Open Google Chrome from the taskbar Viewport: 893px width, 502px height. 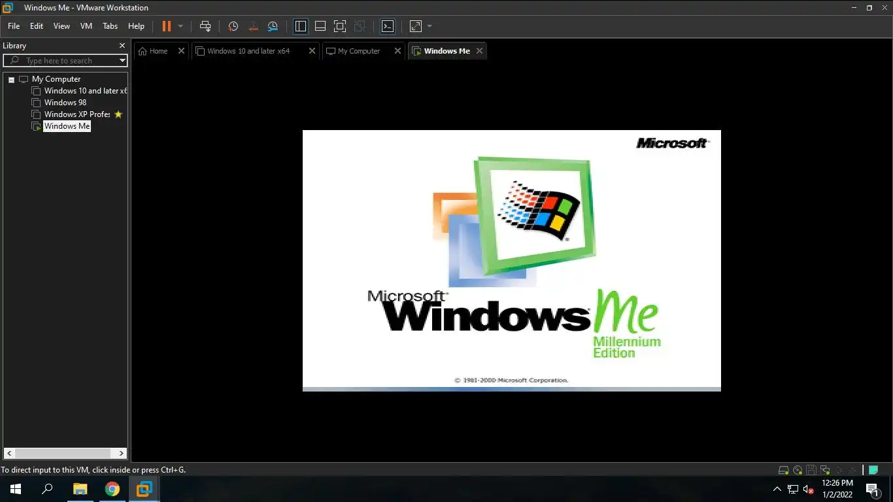tap(112, 489)
